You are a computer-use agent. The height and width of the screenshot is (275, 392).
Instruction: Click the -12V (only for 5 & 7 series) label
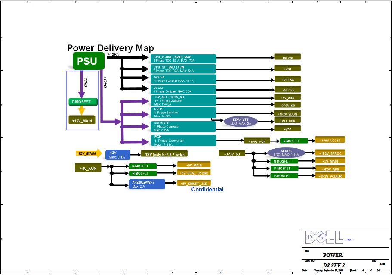click(164, 154)
